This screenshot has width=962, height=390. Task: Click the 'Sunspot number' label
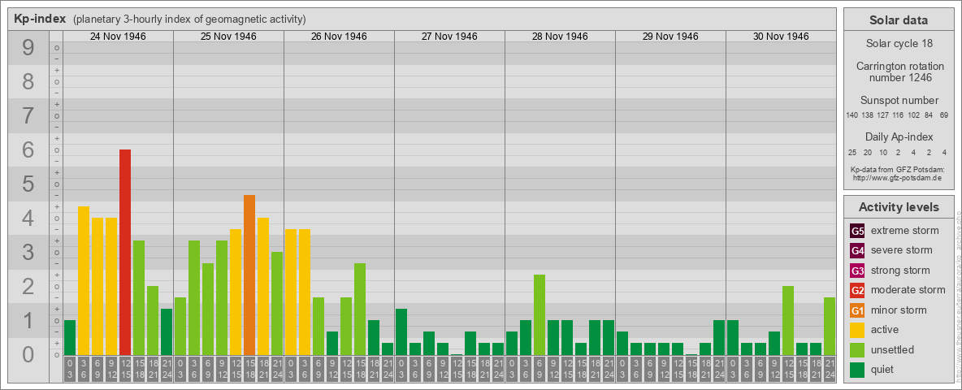(899, 101)
